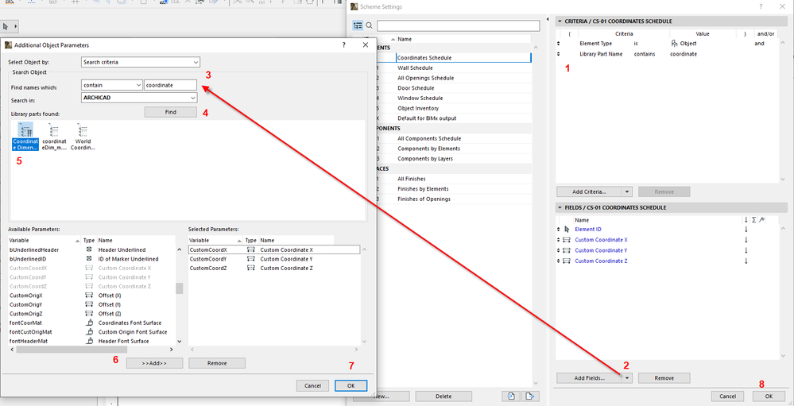This screenshot has width=794, height=406.
Task: Click the Element ID field link
Action: pos(588,230)
